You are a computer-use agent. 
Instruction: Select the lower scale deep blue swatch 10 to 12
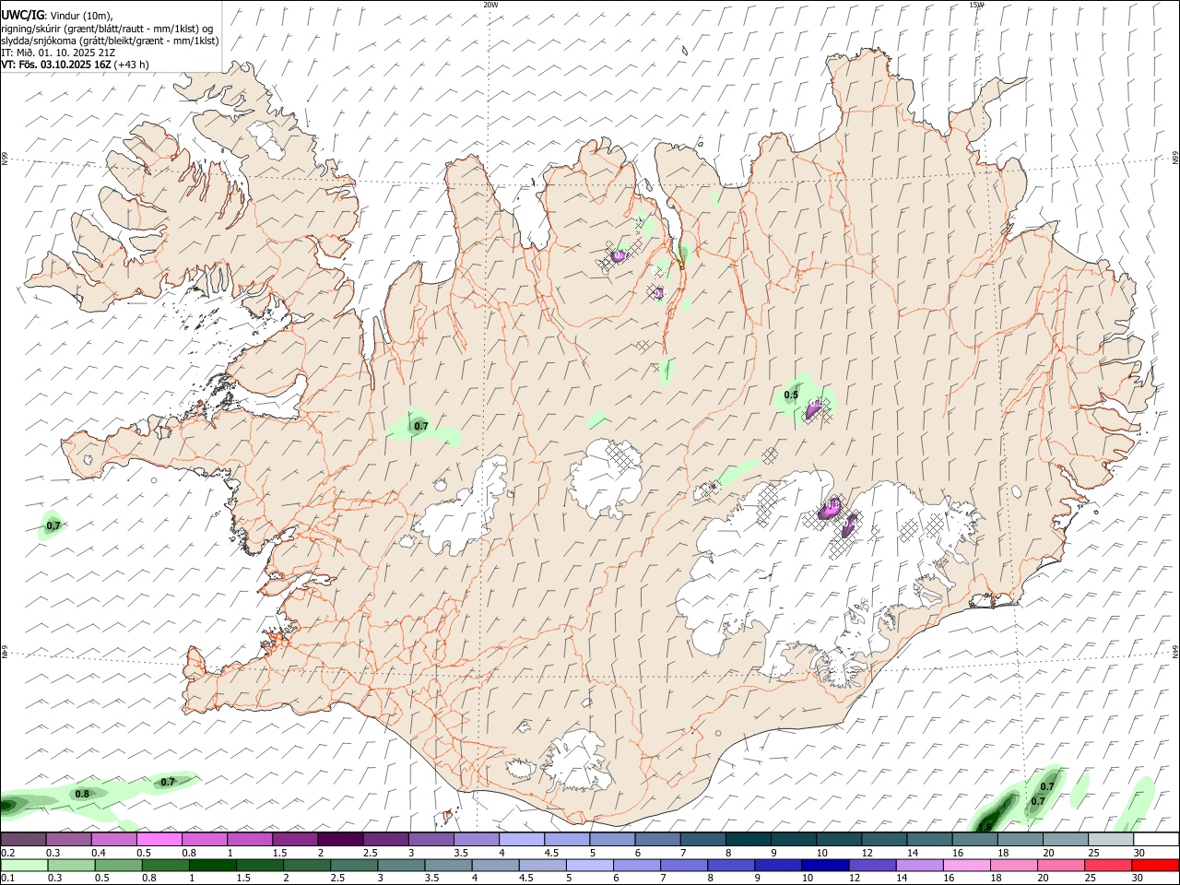[x=825, y=865]
